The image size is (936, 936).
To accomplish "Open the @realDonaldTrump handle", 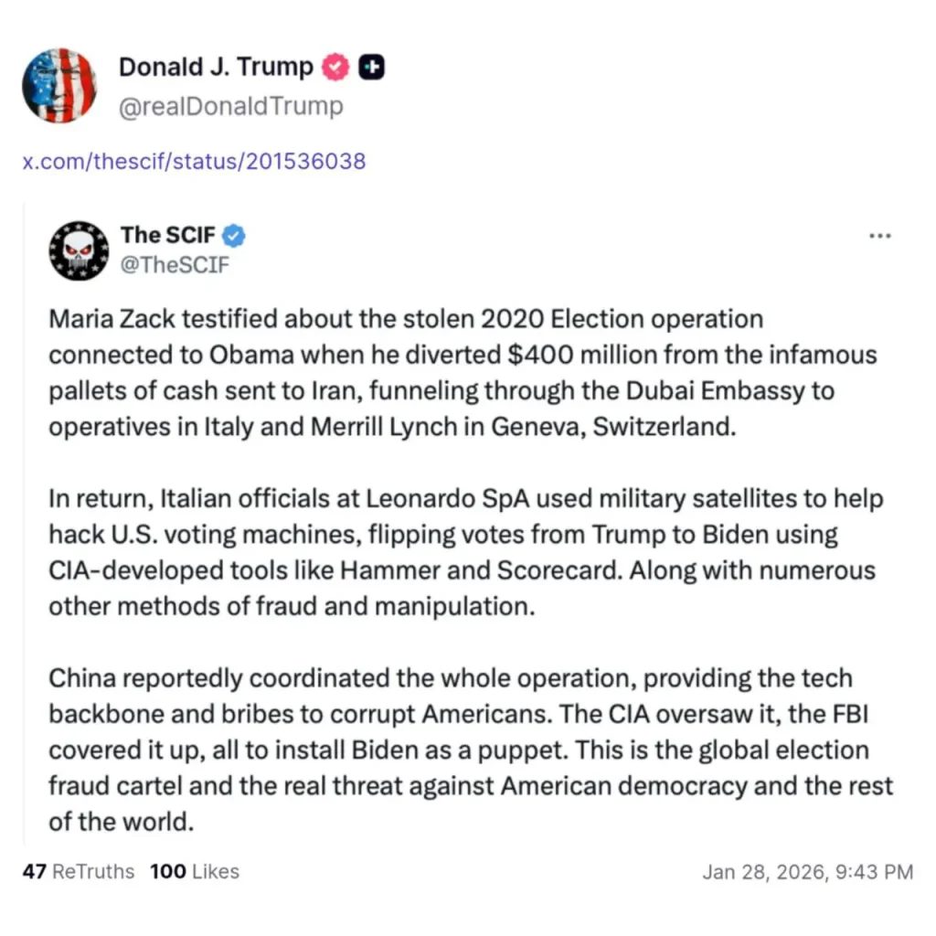I will tap(231, 106).
